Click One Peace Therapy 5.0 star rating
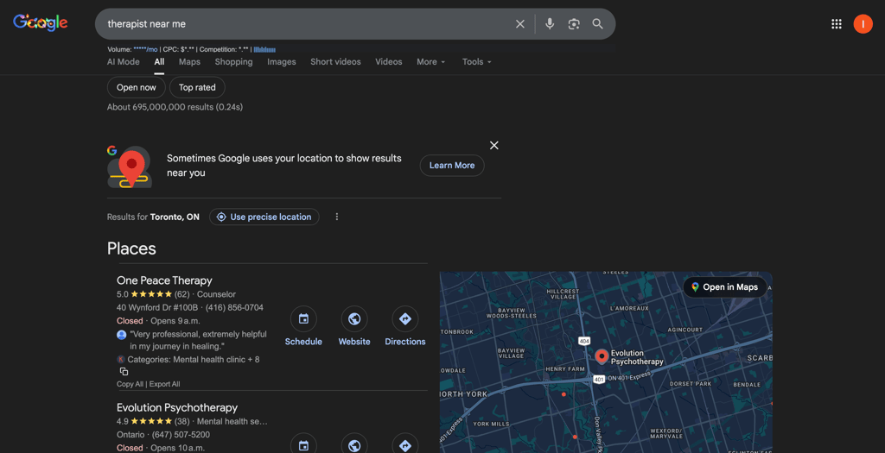 pyautogui.click(x=153, y=294)
